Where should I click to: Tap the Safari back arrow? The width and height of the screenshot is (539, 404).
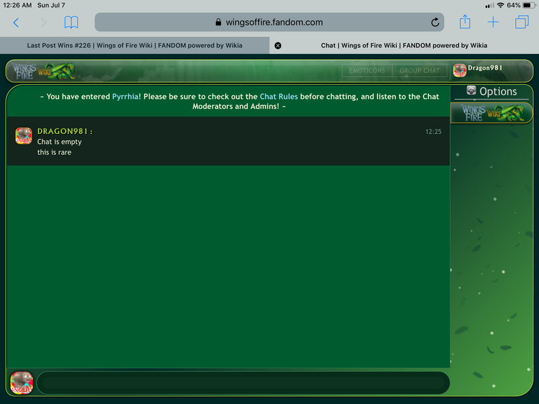[x=15, y=23]
